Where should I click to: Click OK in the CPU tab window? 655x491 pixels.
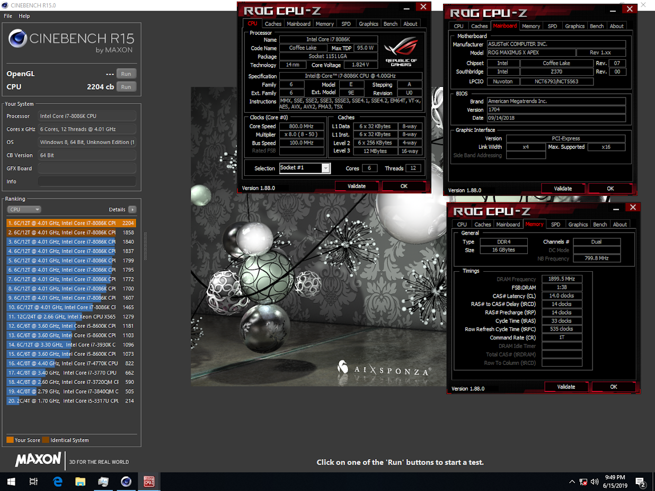tap(404, 186)
